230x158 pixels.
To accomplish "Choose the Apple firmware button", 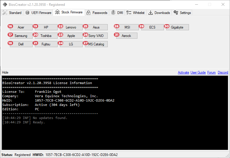I will (71, 35).
